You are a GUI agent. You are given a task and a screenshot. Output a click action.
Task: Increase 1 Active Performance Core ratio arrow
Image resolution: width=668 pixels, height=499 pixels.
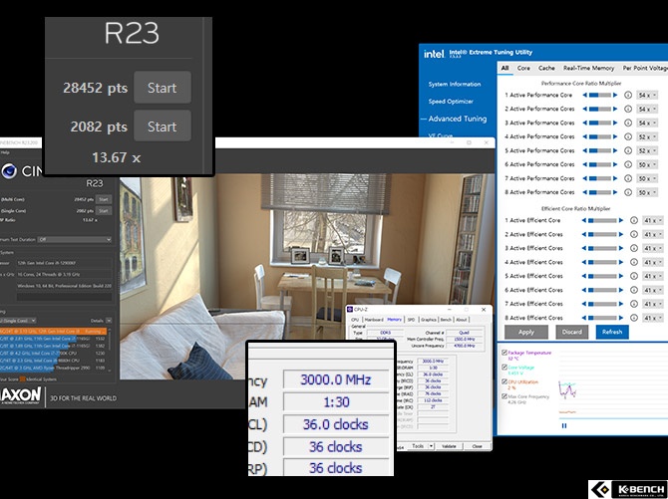point(615,95)
